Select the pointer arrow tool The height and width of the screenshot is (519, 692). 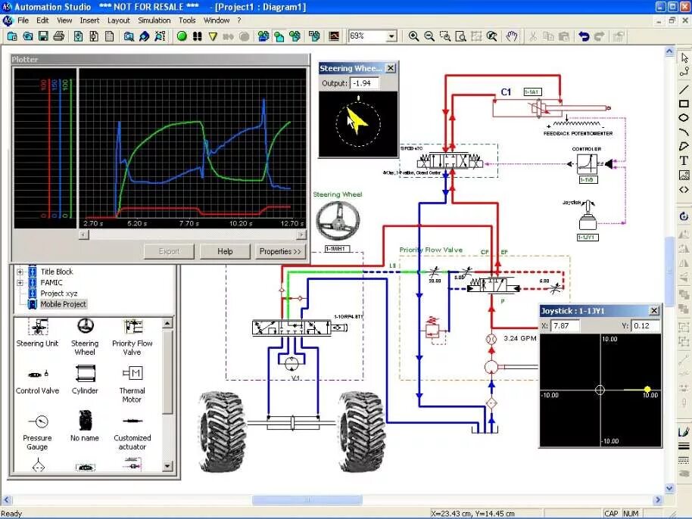[684, 57]
